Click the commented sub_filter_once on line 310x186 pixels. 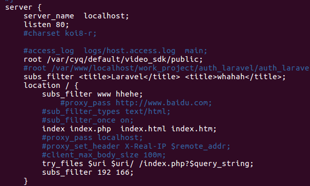click(x=88, y=120)
